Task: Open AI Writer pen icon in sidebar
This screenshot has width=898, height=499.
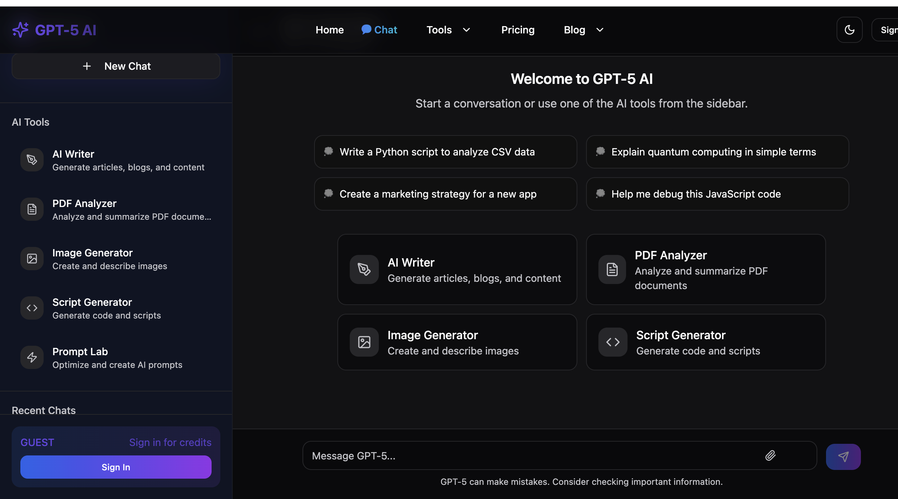Action: [x=32, y=160]
